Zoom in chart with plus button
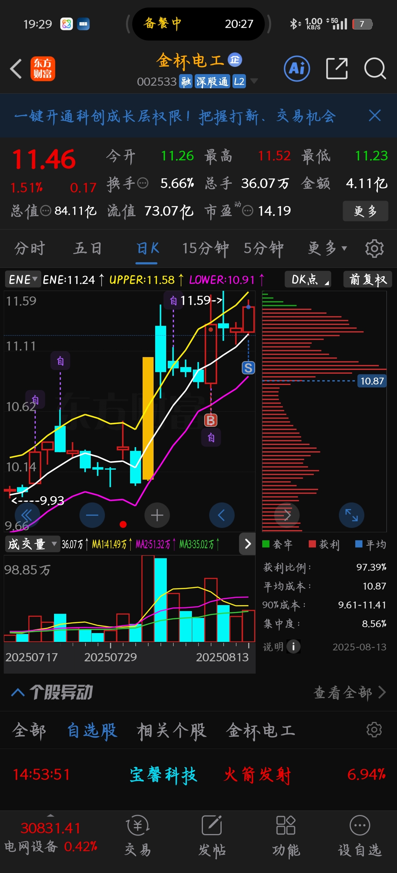Screen dimensions: 397x873 [x=157, y=515]
